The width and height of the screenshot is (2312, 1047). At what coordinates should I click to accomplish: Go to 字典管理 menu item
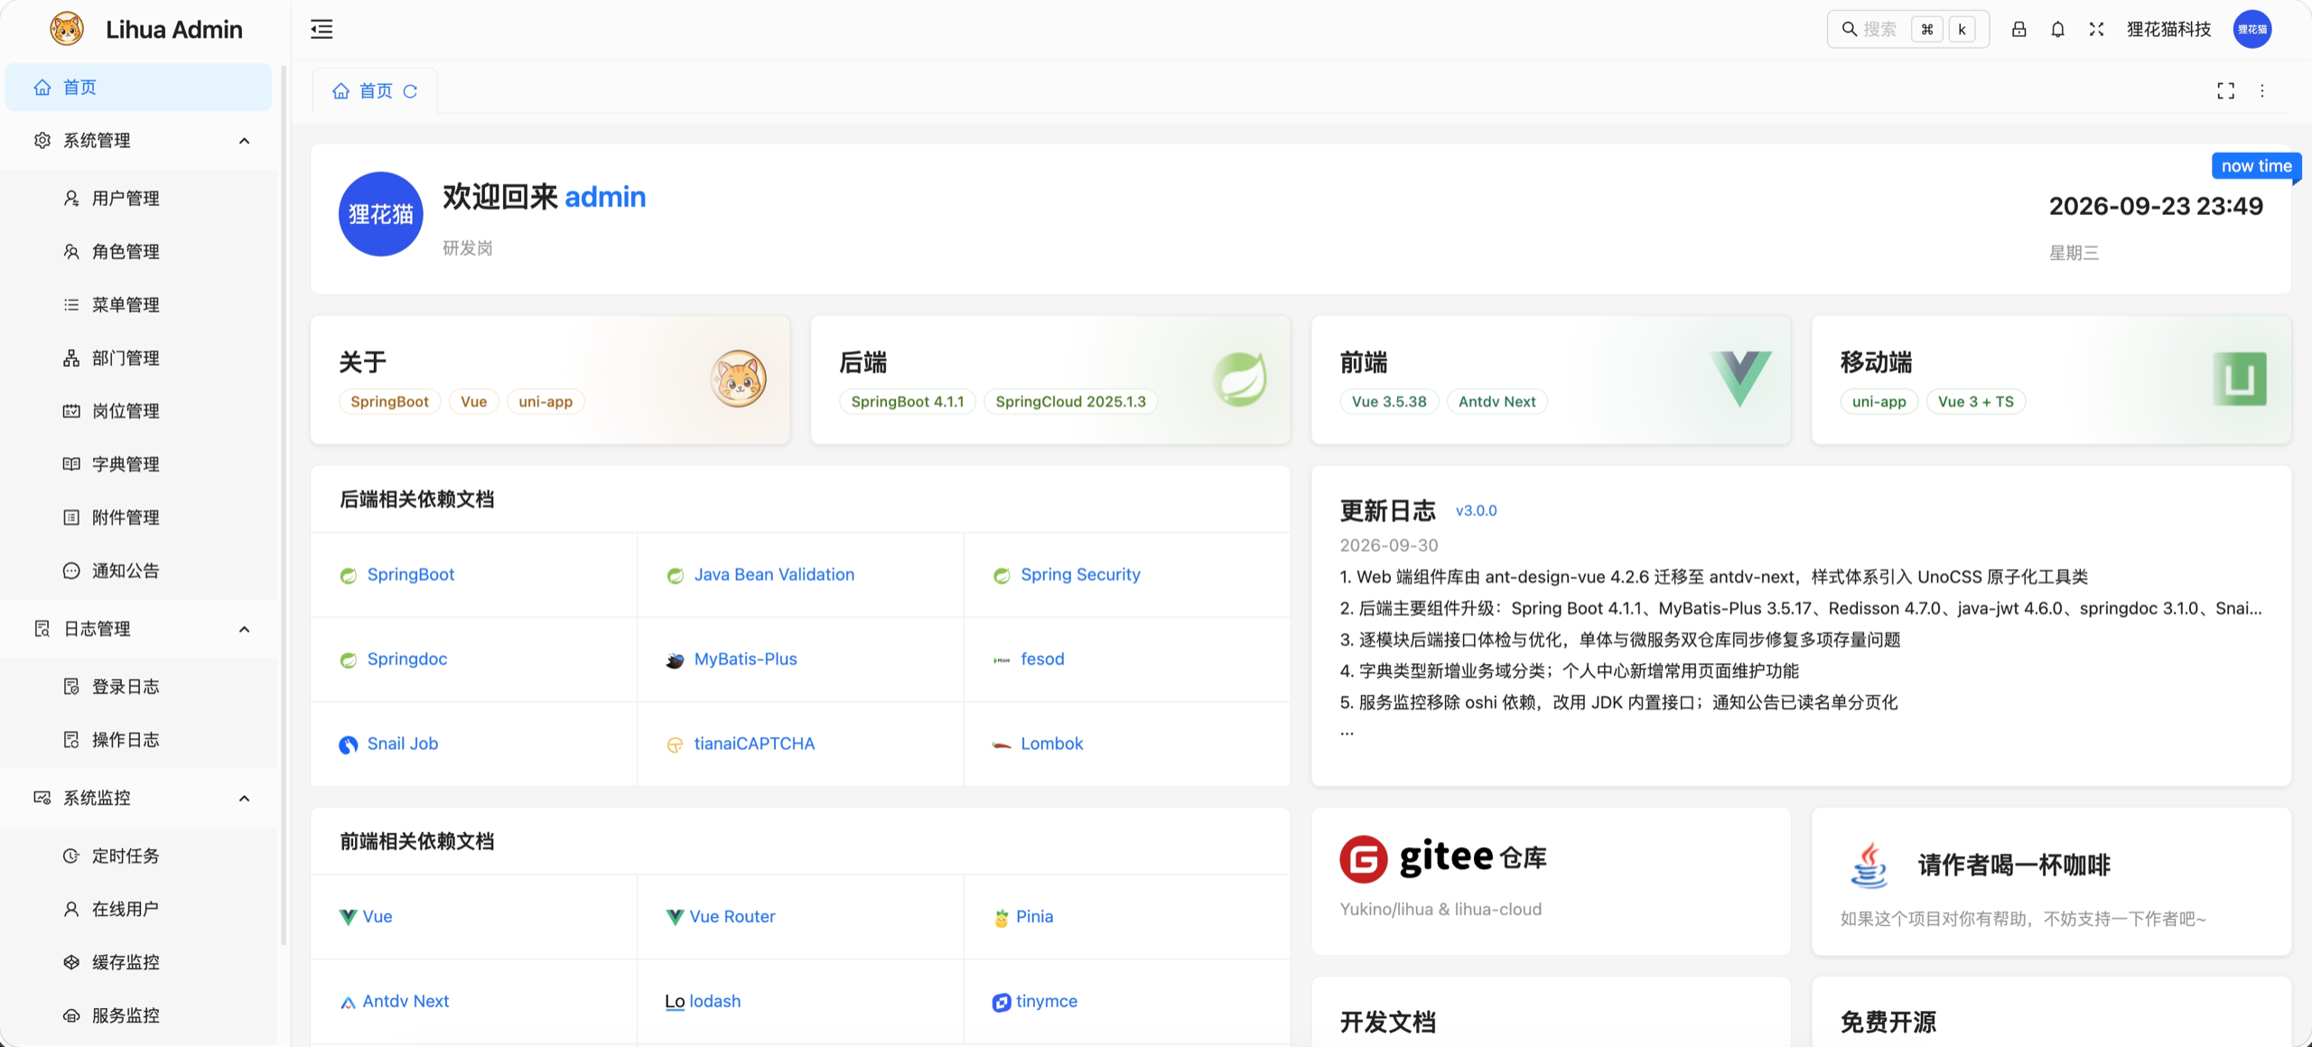(x=138, y=464)
